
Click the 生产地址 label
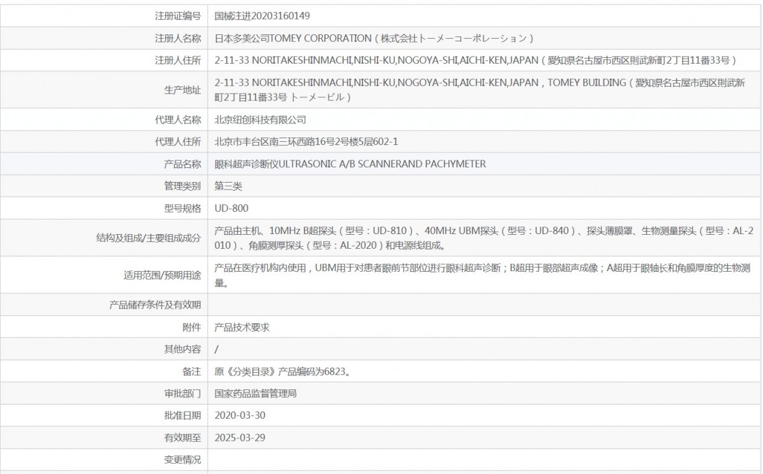182,90
